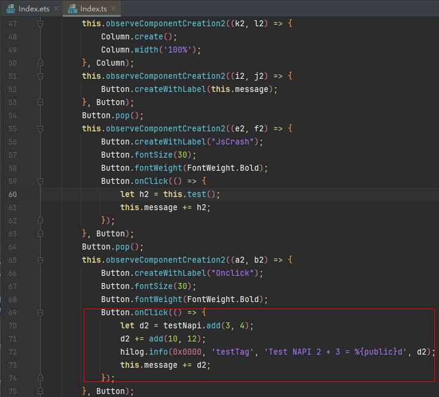Screen dimensions: 439x397
Task: Click the fold end marker on line 74
Action: [x=40, y=378]
